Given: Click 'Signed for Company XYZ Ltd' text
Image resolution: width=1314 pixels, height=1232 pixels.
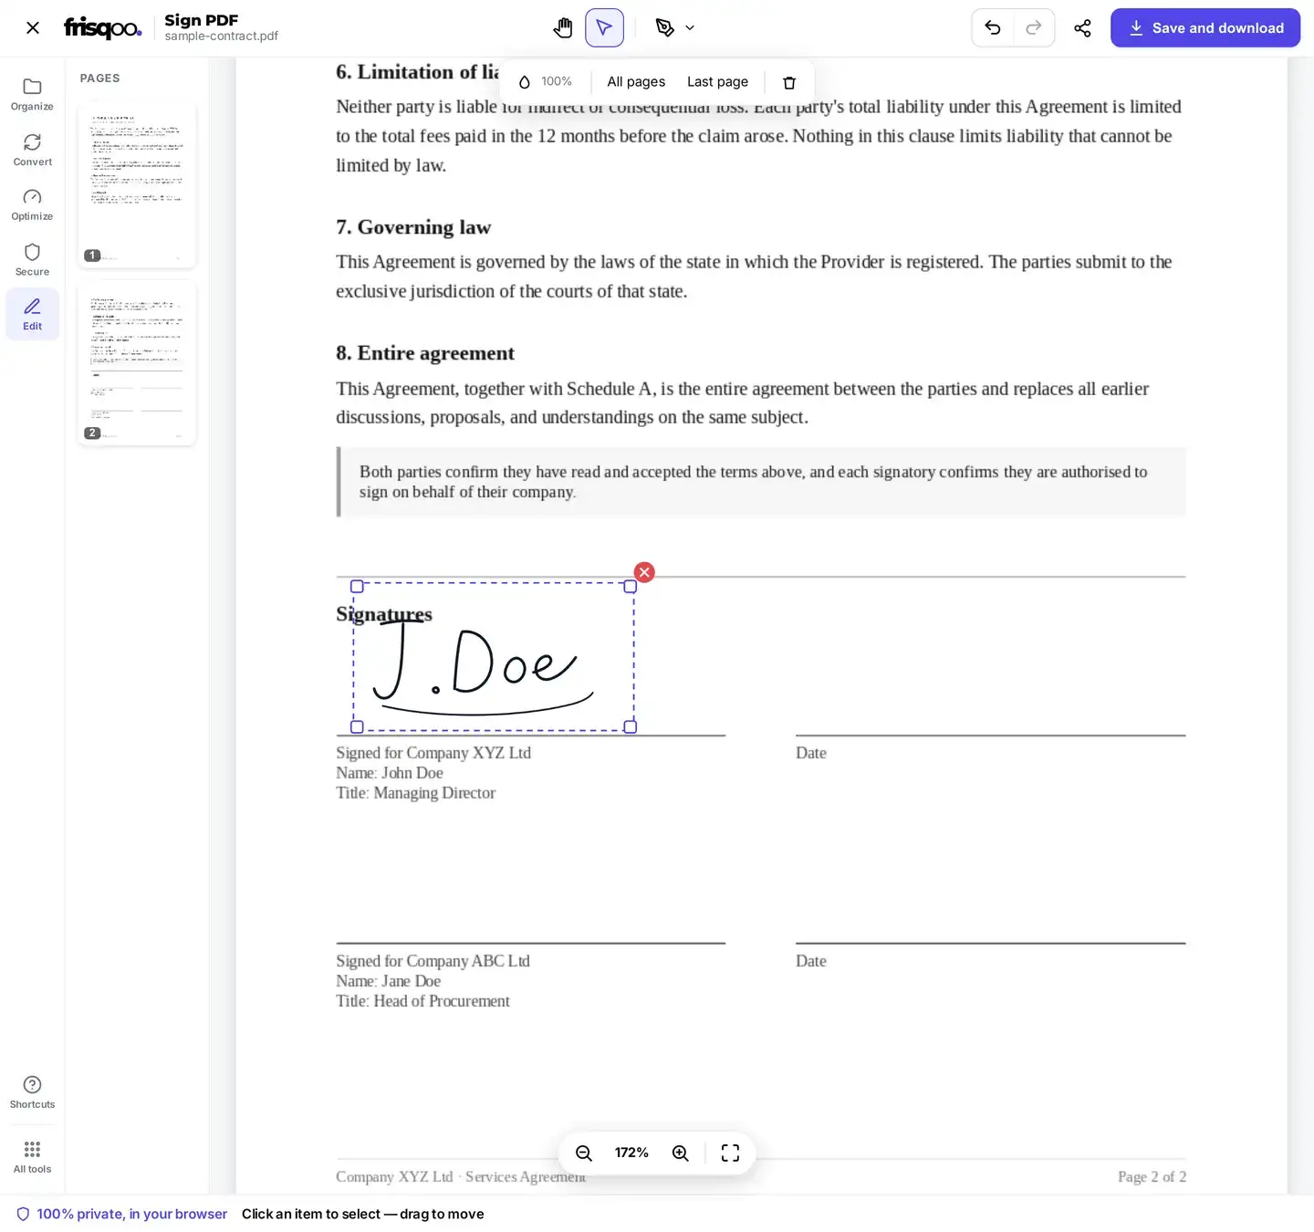Looking at the screenshot, I should pos(433,753).
